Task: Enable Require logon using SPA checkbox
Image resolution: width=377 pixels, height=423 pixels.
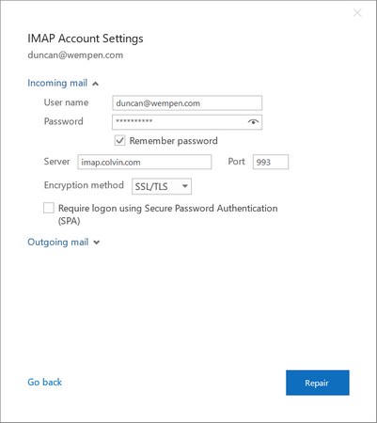Action: [x=49, y=208]
